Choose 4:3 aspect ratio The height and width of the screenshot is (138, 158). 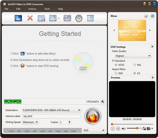point(135,73)
